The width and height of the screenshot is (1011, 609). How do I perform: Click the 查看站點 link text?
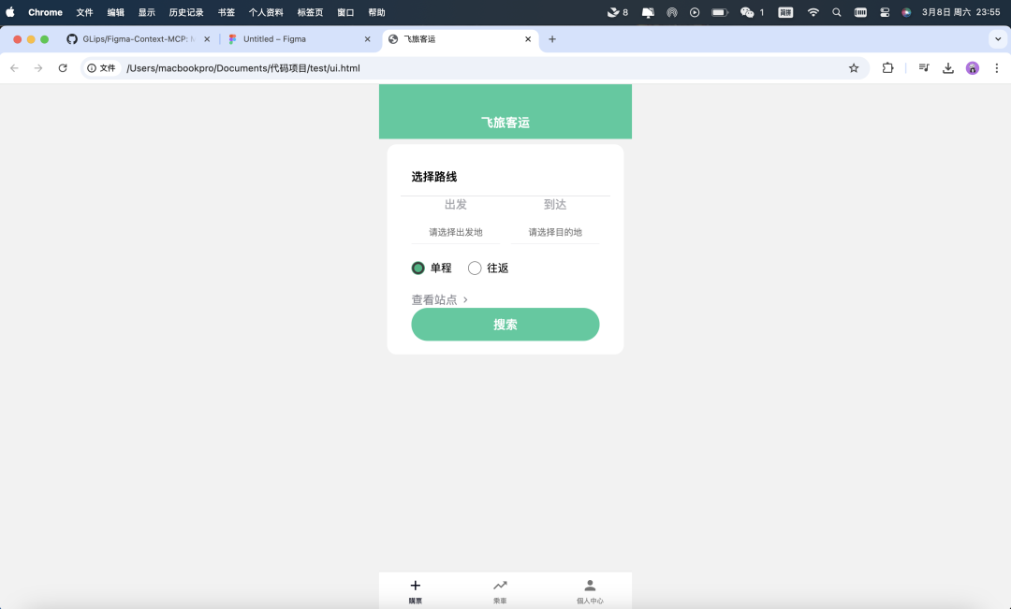pos(433,299)
